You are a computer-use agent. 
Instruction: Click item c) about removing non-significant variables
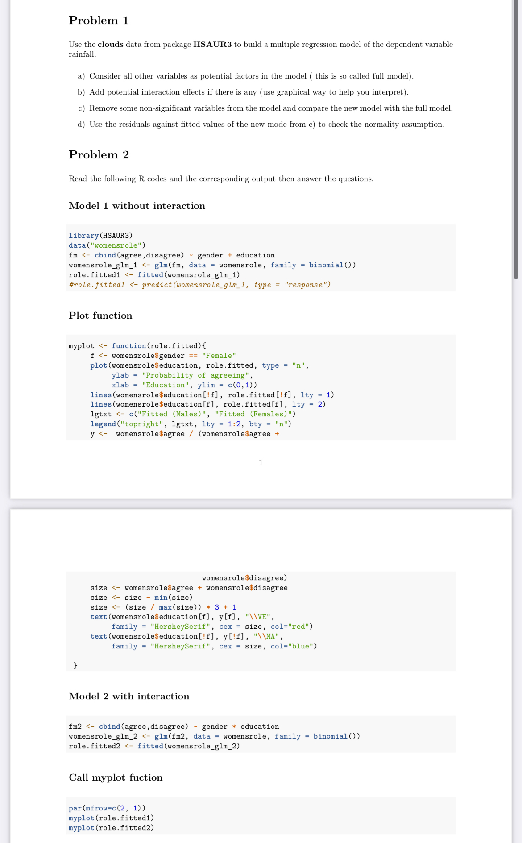tap(265, 108)
